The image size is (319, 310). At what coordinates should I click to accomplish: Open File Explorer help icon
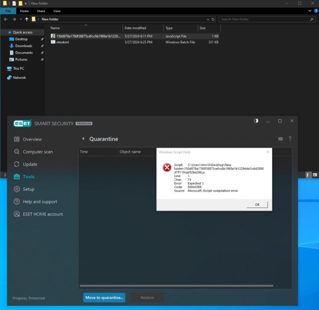coord(316,11)
